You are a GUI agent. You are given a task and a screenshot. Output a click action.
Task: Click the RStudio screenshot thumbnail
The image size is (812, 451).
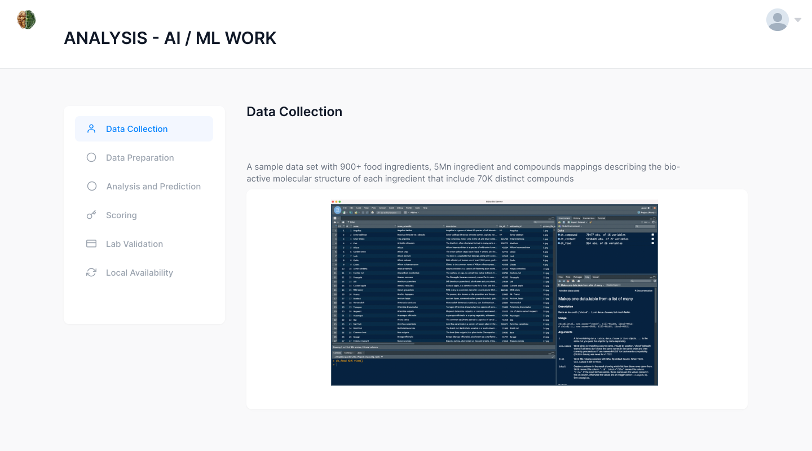(x=494, y=293)
